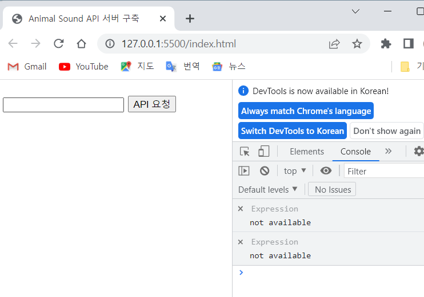Switch to the Console tab
The width and height of the screenshot is (424, 297).
(355, 151)
